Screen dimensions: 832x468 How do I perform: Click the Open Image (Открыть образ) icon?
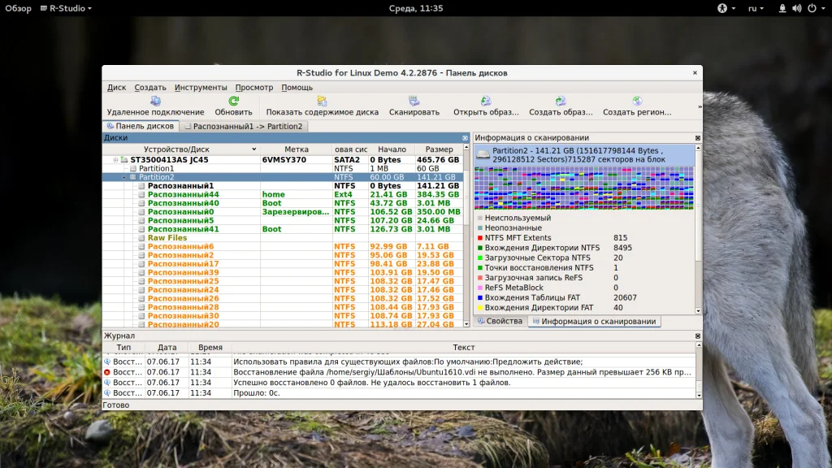[485, 102]
